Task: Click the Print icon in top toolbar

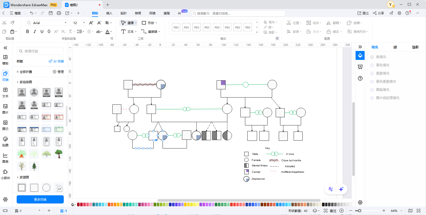Action: [x=59, y=13]
